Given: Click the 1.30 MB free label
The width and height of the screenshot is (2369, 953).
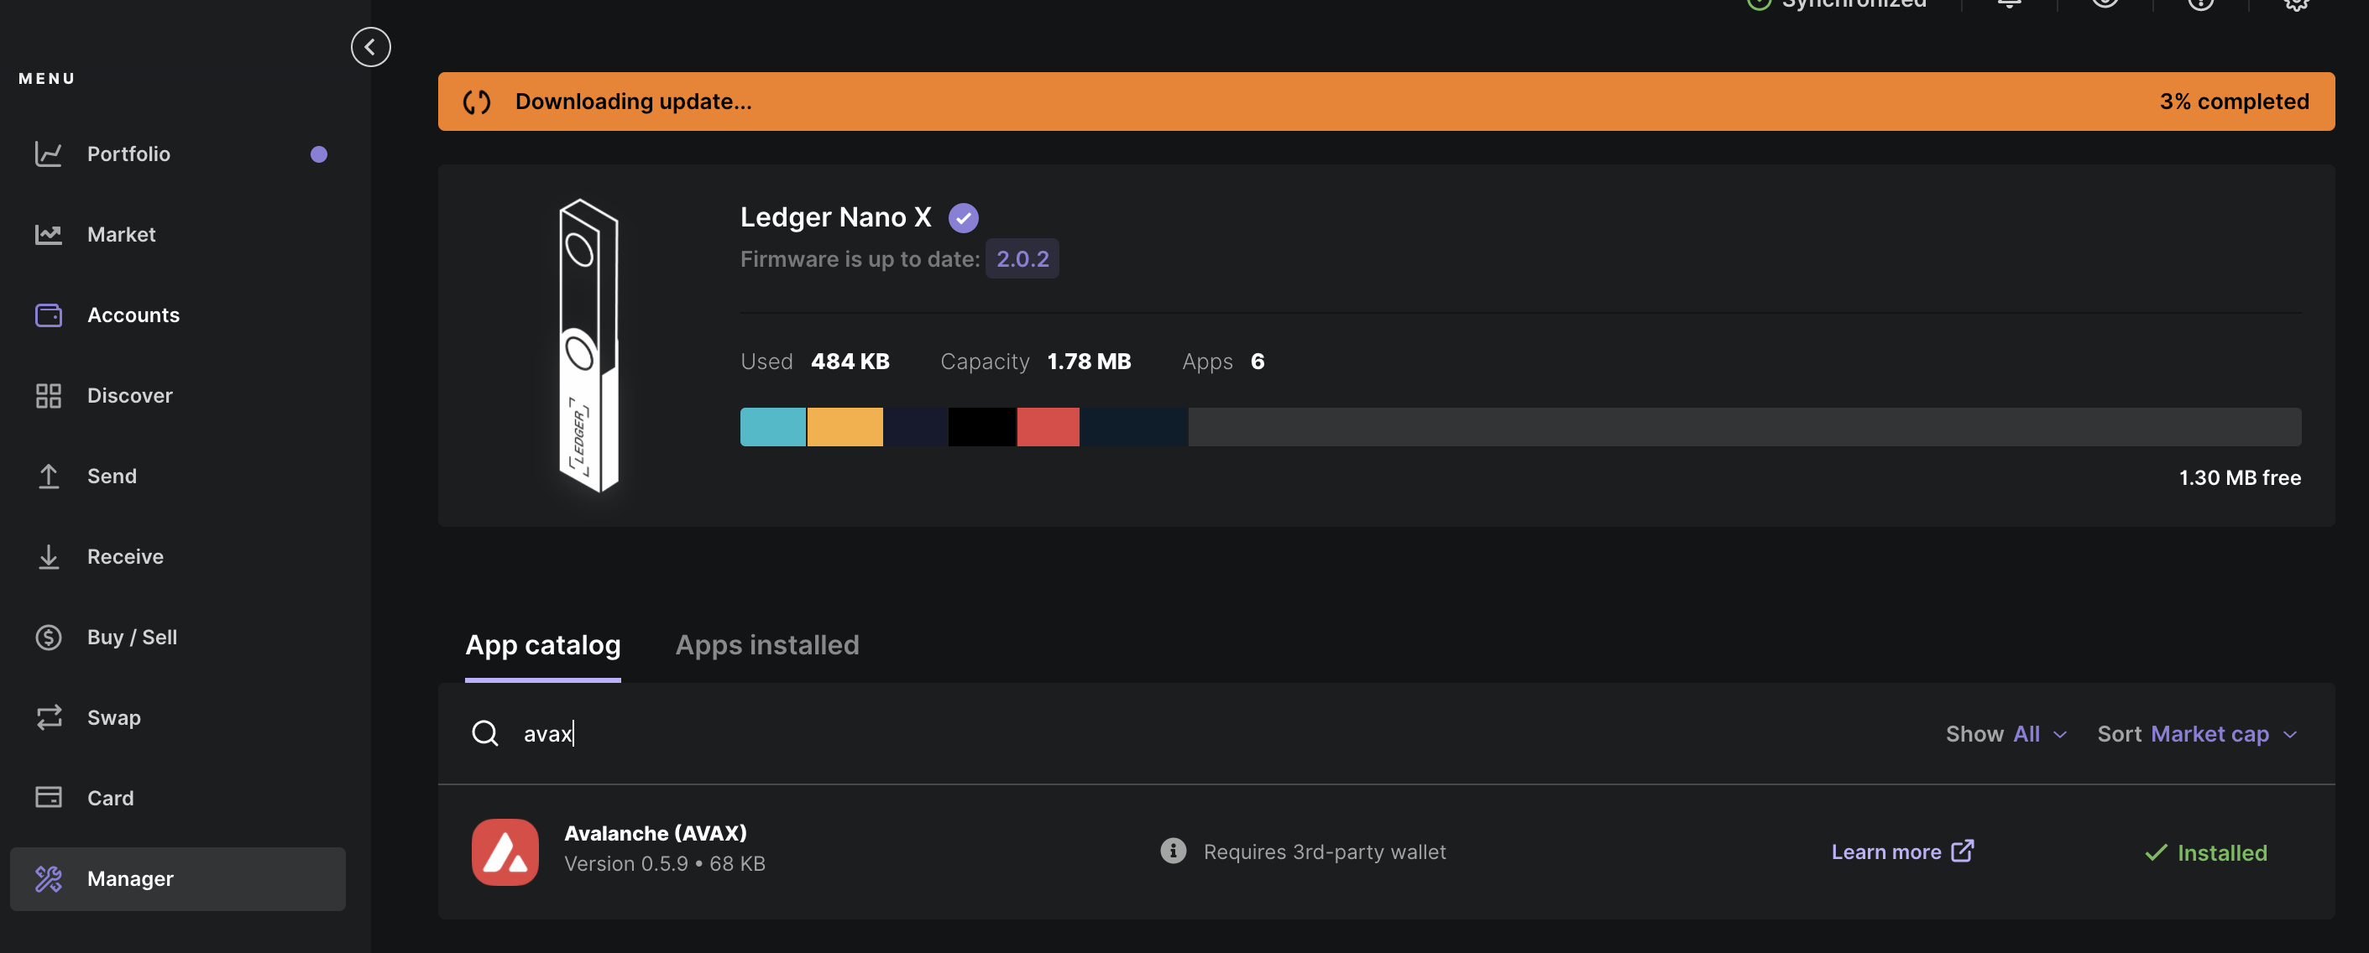Looking at the screenshot, I should pos(2240,478).
